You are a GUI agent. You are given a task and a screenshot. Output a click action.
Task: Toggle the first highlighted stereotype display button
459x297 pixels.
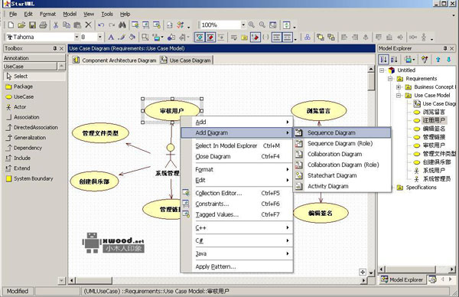[200, 38]
